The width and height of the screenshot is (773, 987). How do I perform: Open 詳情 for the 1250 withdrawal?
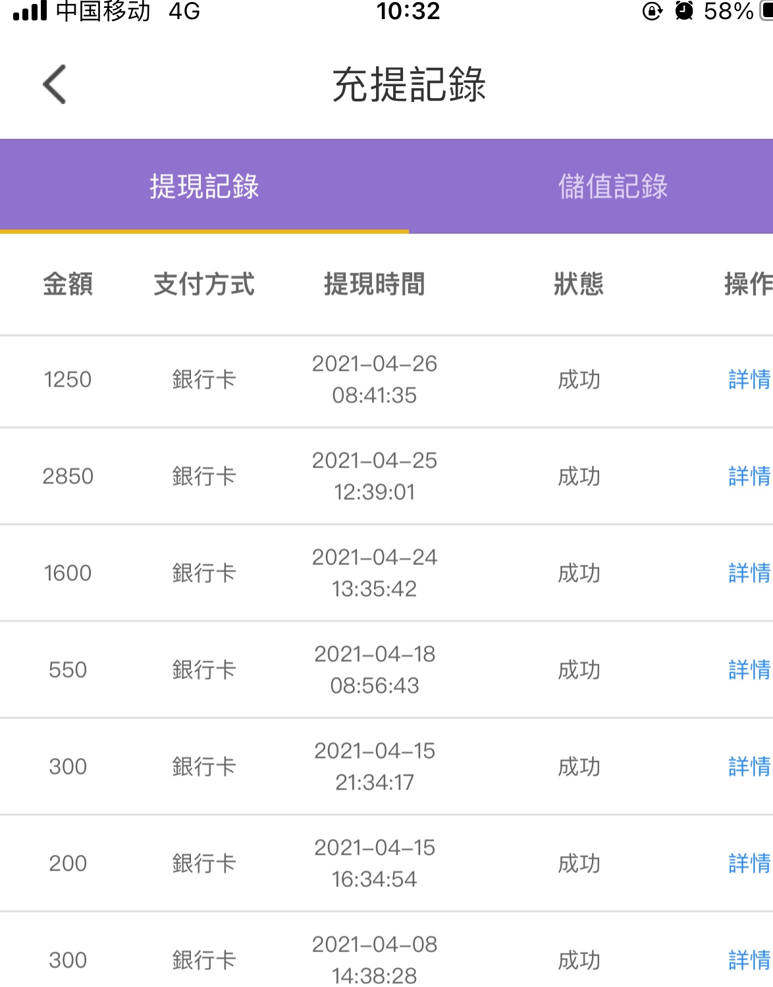[x=749, y=380]
